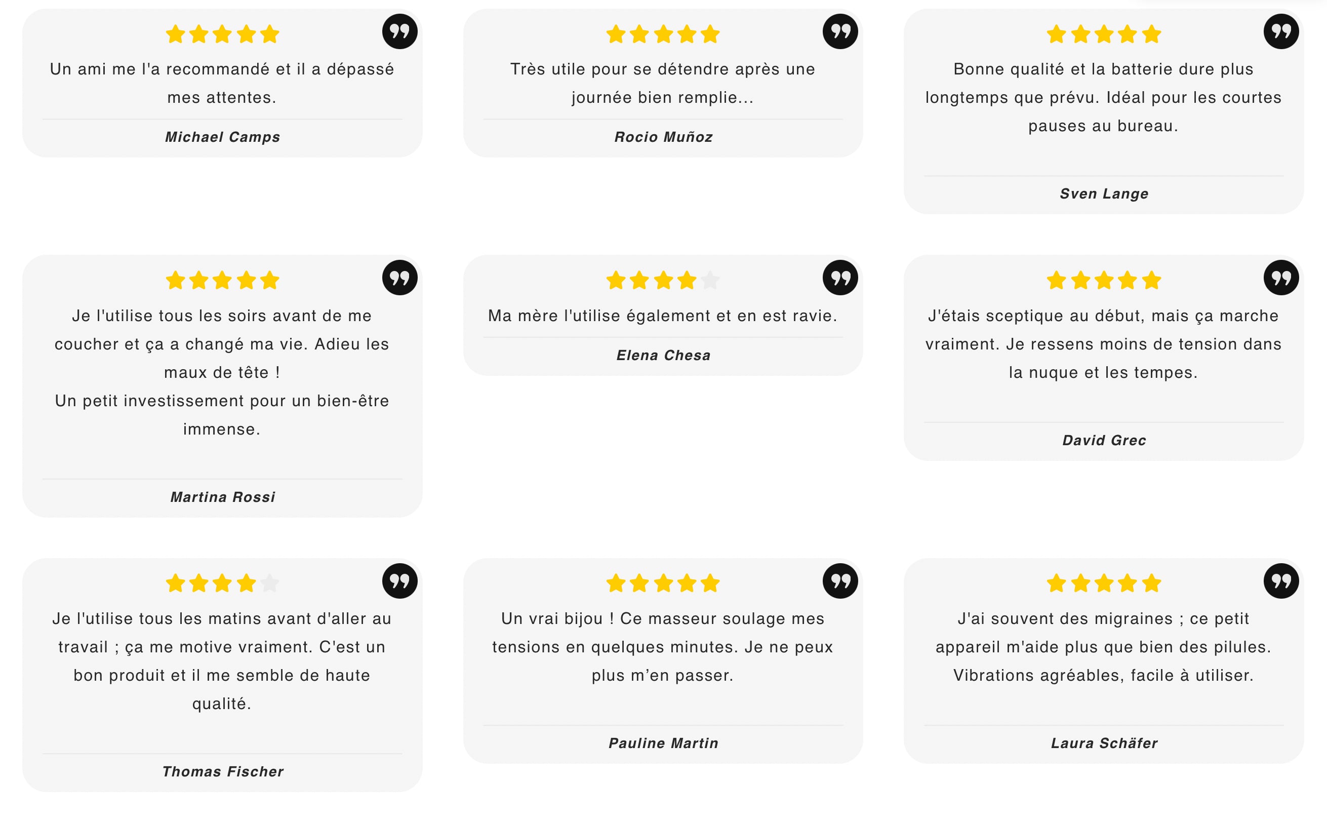
Task: Click the quote icon on Elena Chesa review
Action: click(x=840, y=278)
